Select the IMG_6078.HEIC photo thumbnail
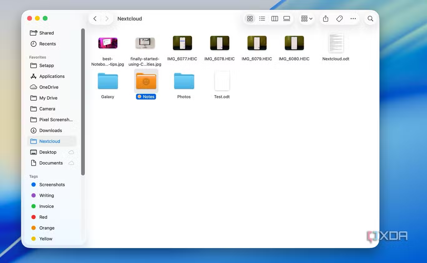Viewport: 427px width, 263px height. pyautogui.click(x=219, y=43)
